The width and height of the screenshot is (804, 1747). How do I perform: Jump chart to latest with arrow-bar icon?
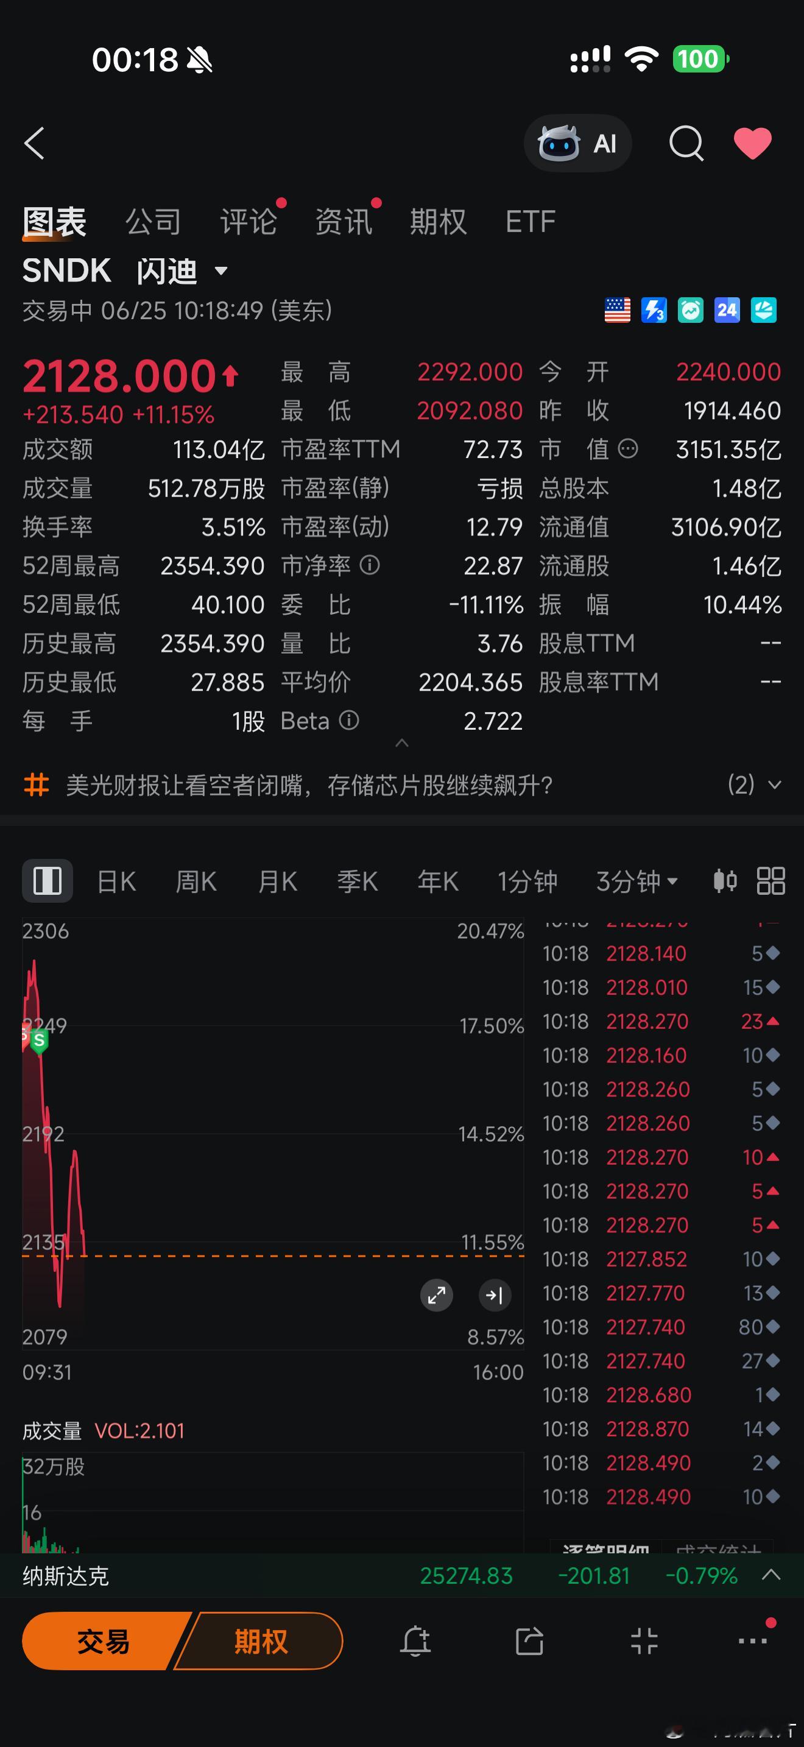pyautogui.click(x=495, y=1296)
